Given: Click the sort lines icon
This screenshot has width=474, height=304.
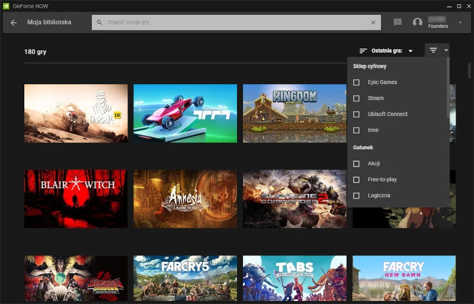Looking at the screenshot, I should [x=363, y=51].
